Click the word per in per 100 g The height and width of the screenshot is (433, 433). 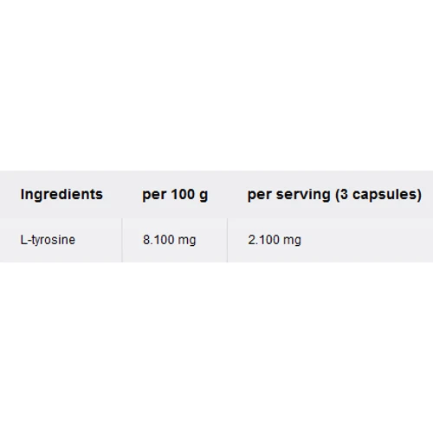pyautogui.click(x=154, y=197)
